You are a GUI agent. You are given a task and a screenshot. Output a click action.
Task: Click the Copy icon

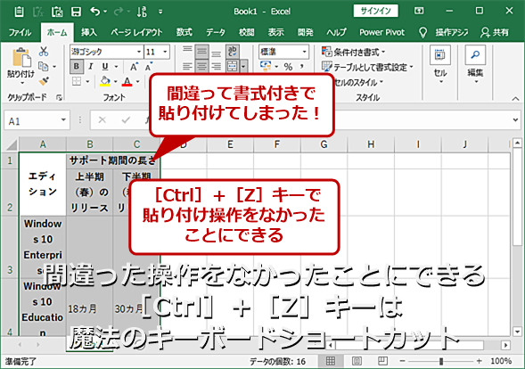click(x=43, y=66)
